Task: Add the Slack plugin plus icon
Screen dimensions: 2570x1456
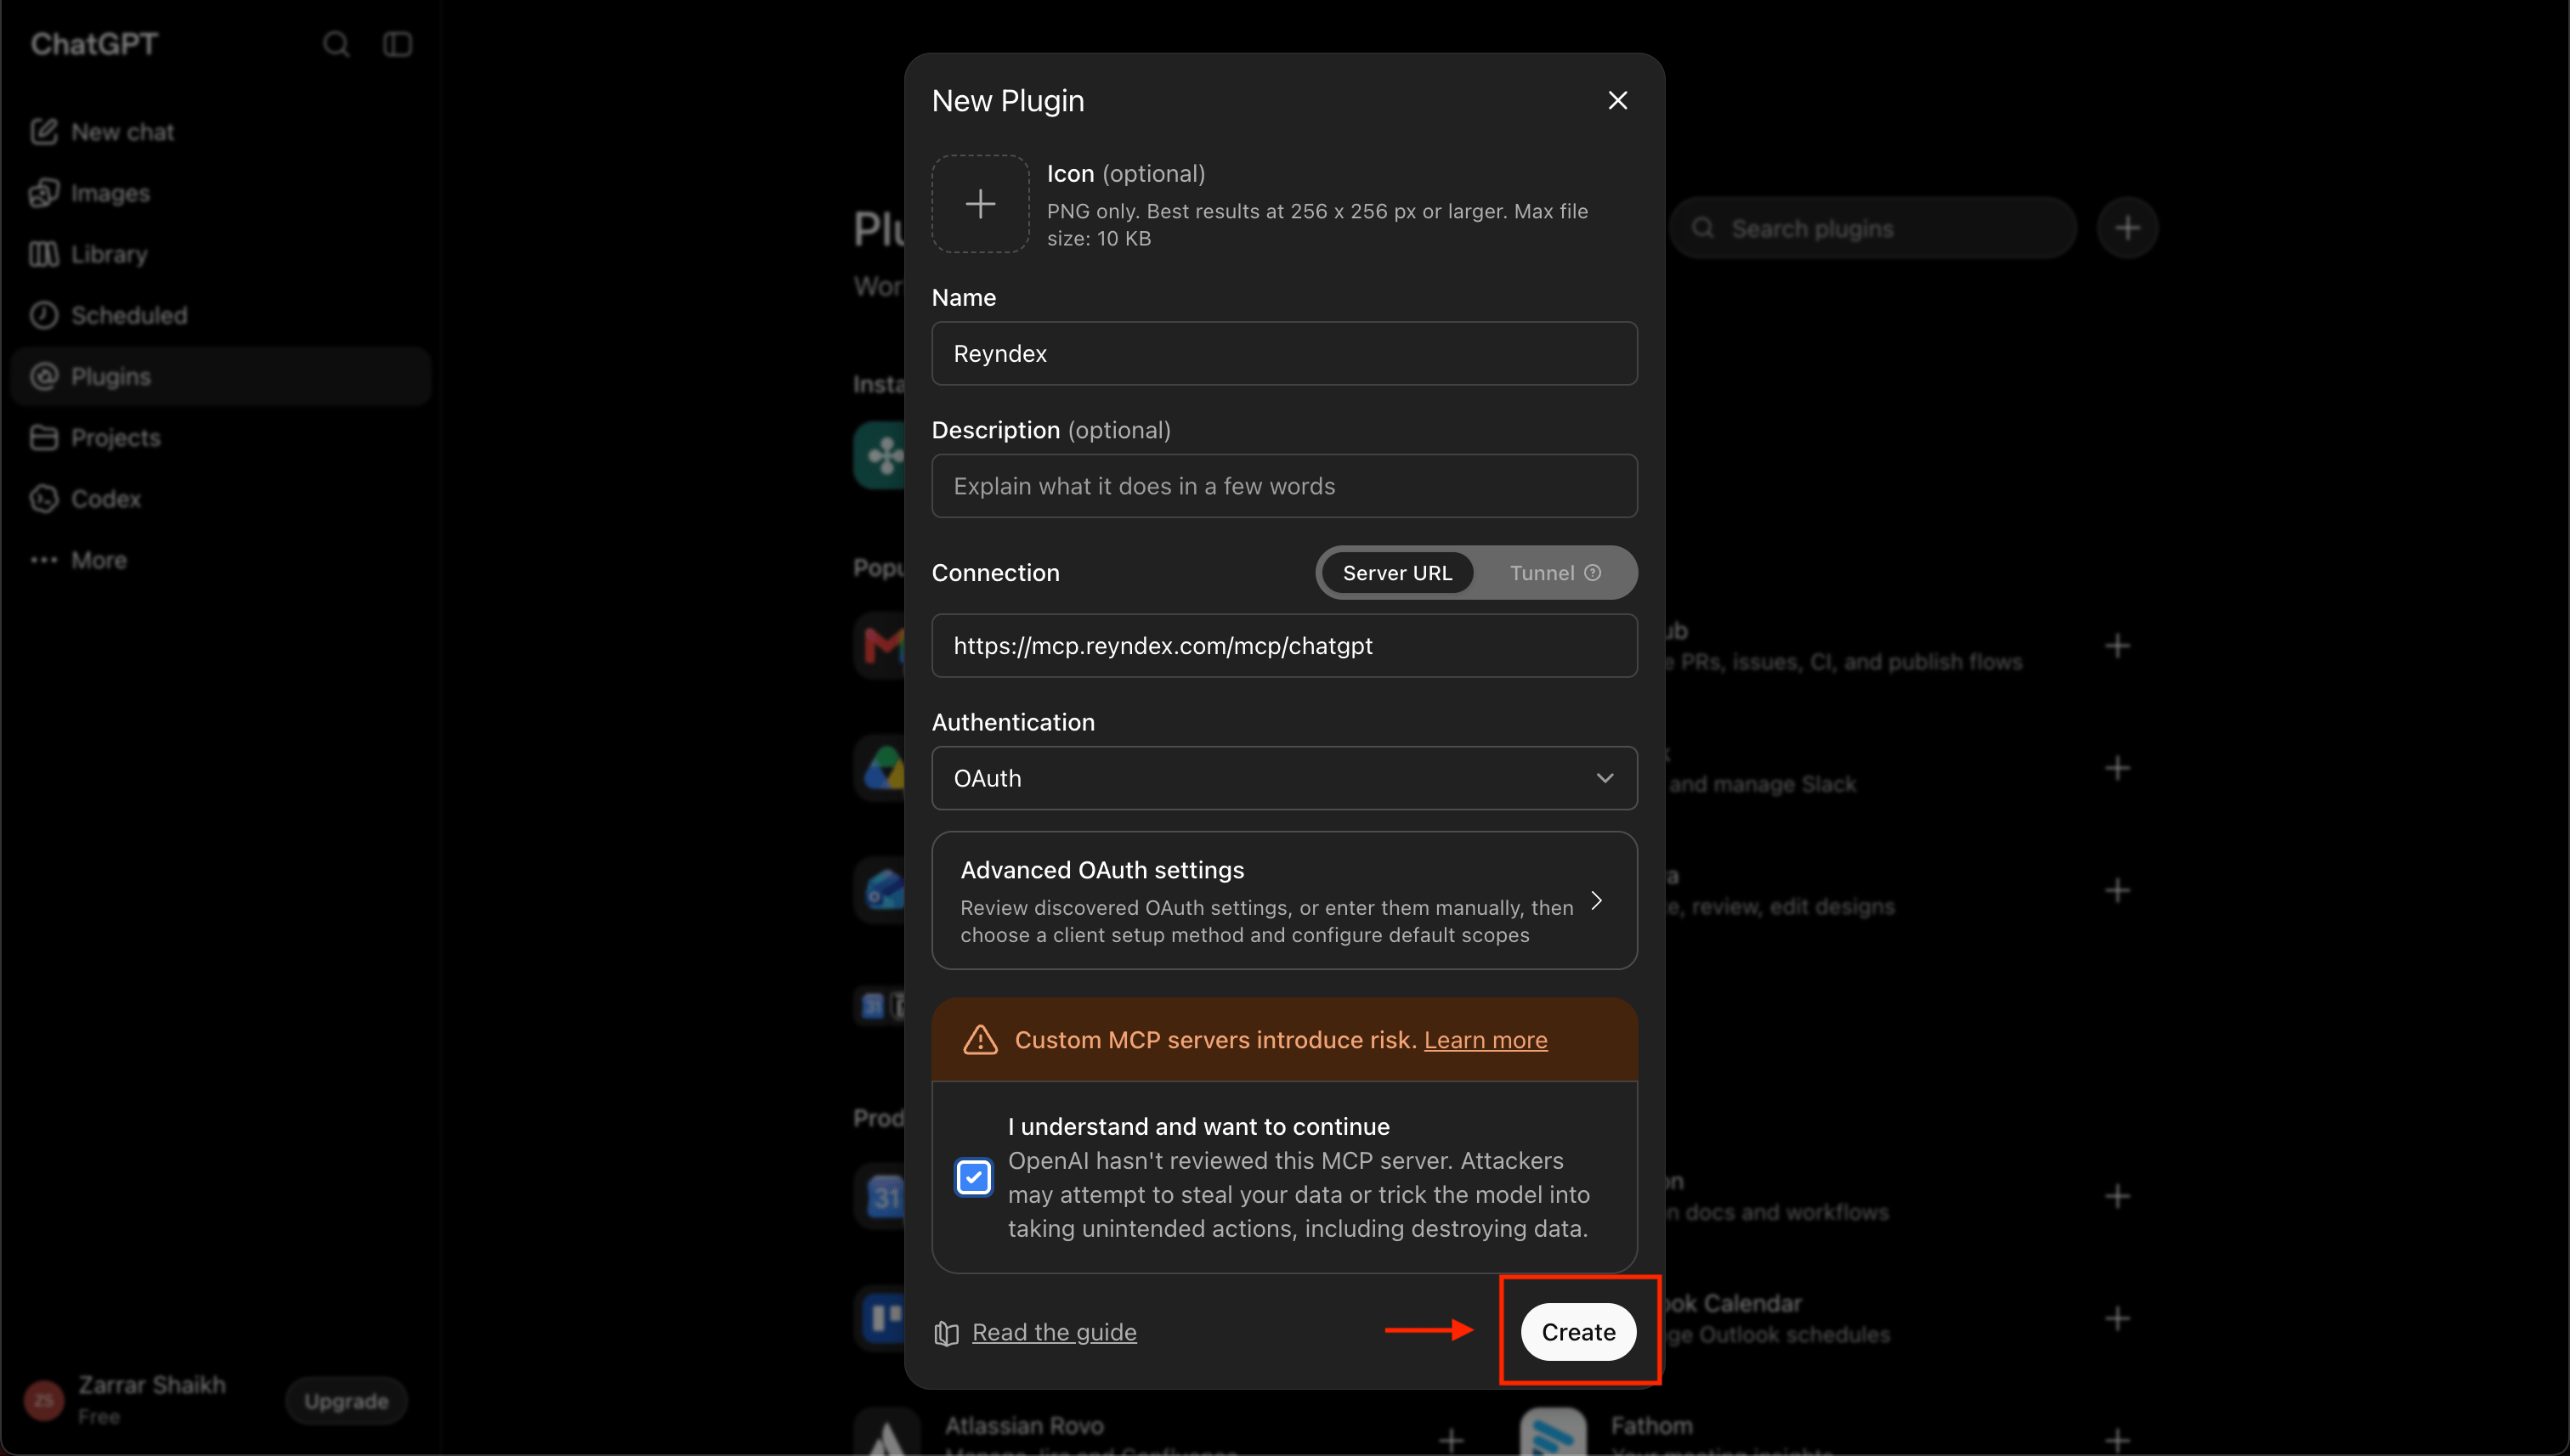Action: tap(2117, 768)
